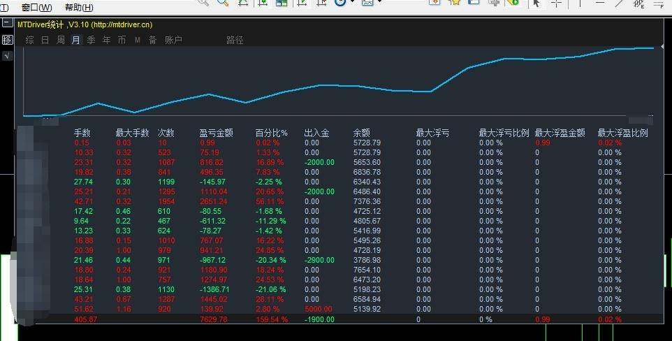
Task: Select the profit value -611.32
Action: click(x=212, y=221)
